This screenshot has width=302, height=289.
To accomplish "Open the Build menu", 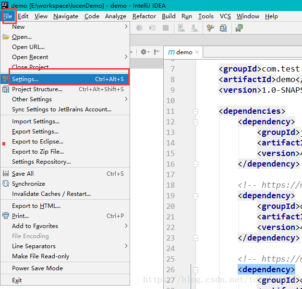I will pos(169,16).
